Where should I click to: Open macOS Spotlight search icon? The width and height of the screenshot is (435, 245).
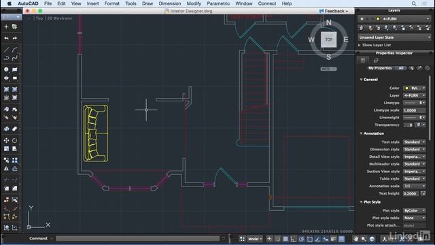click(414, 3)
